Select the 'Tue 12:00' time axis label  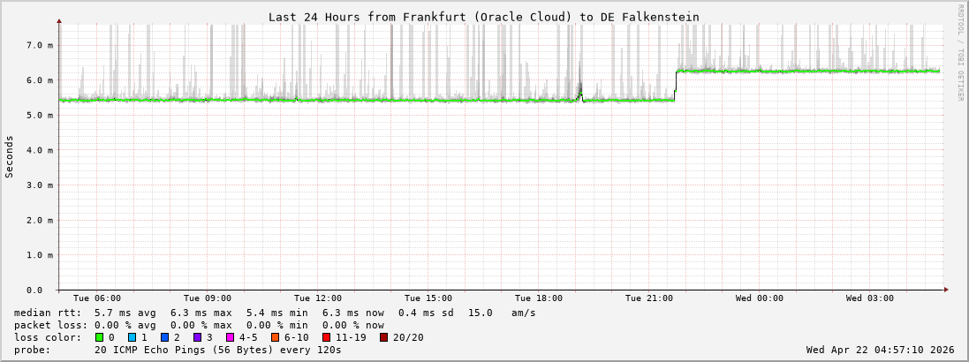[318, 298]
